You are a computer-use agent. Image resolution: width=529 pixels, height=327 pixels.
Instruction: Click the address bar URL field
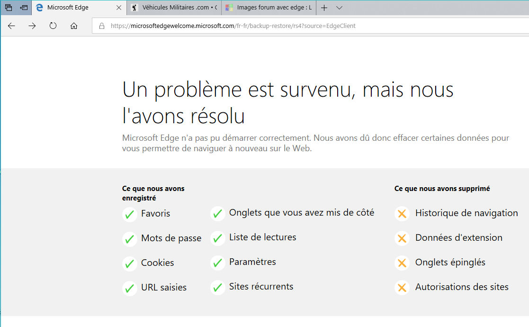310,26
